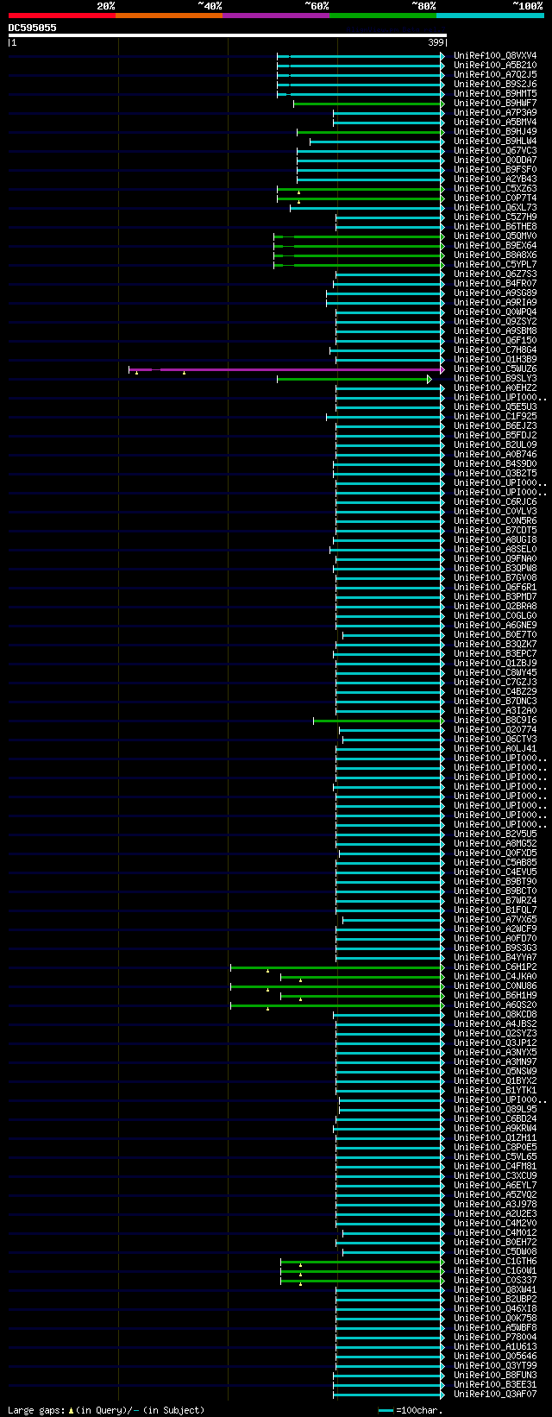Select hit label UniRef100_C5YPL7

pyautogui.click(x=495, y=264)
